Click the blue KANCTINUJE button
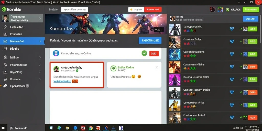262x131 pixels. coord(150,41)
